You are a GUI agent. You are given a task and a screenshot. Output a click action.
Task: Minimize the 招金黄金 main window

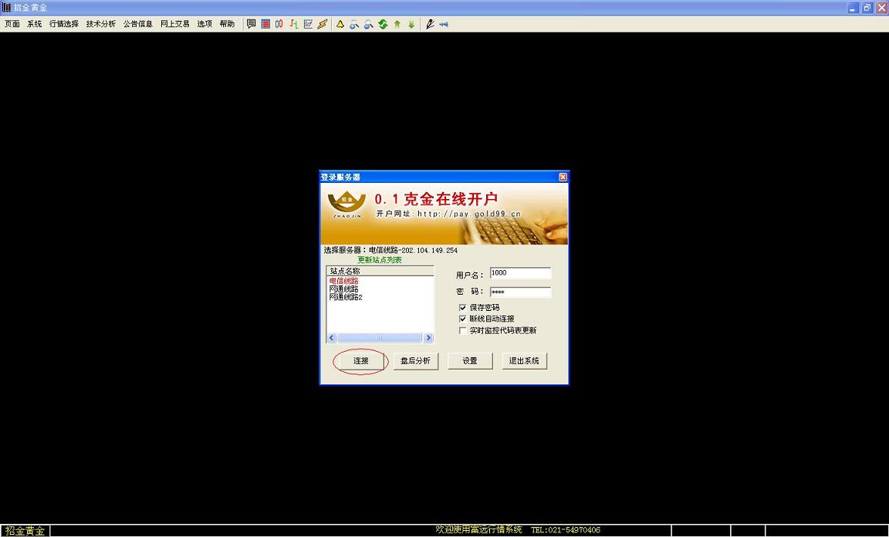point(854,8)
